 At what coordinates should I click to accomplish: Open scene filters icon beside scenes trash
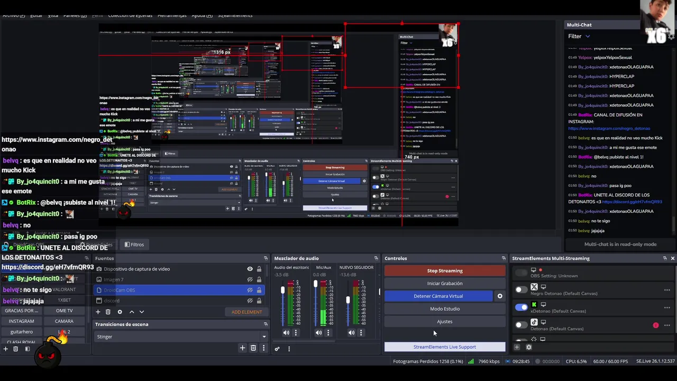coord(28,349)
